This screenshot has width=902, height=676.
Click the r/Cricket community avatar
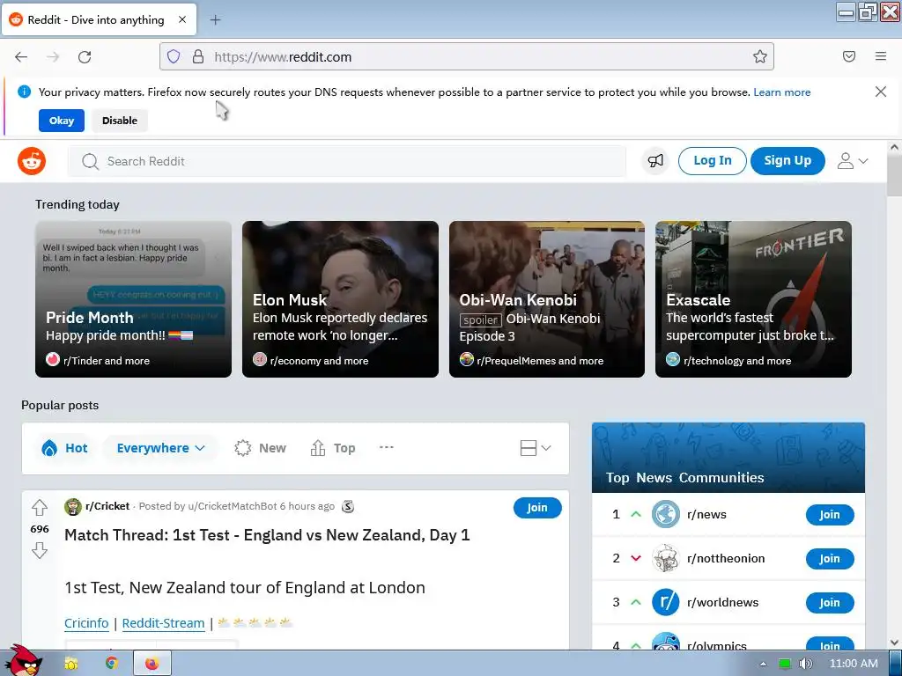click(73, 506)
